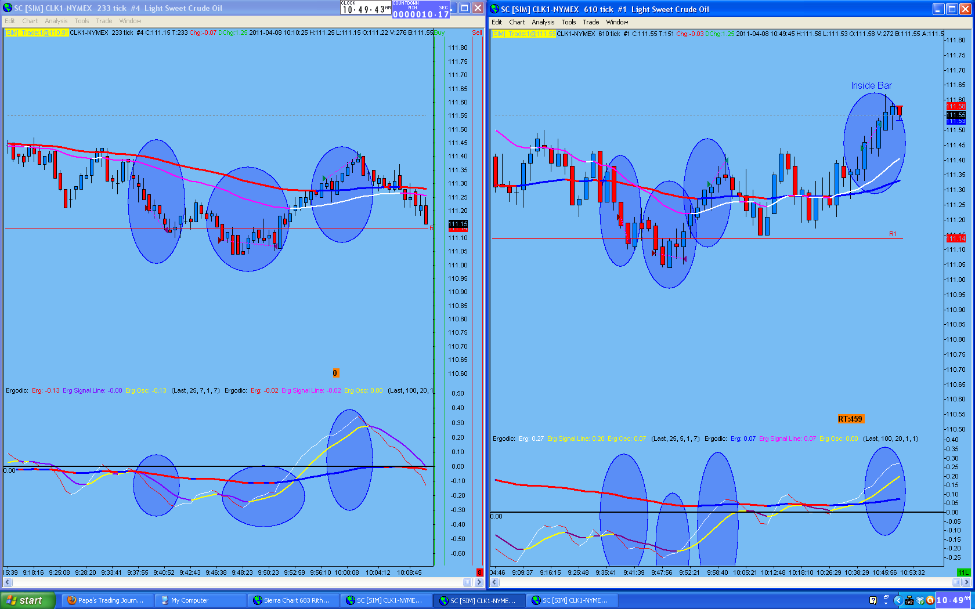This screenshot has width=975, height=609.
Task: Click Chg:-0.03 in the 610 tick header
Action: [x=689, y=34]
